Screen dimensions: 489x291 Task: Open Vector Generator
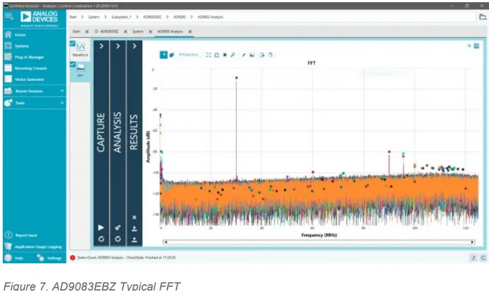pyautogui.click(x=29, y=79)
